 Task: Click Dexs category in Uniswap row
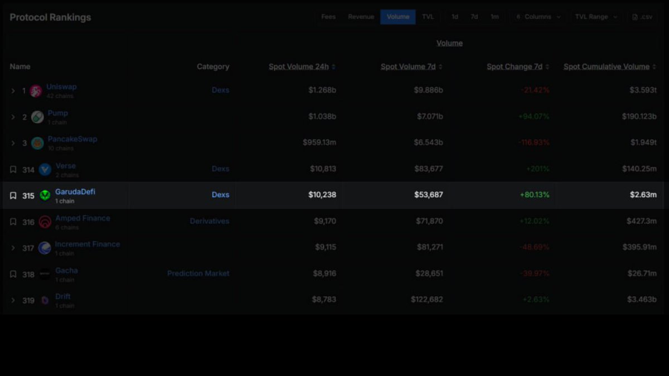point(220,90)
